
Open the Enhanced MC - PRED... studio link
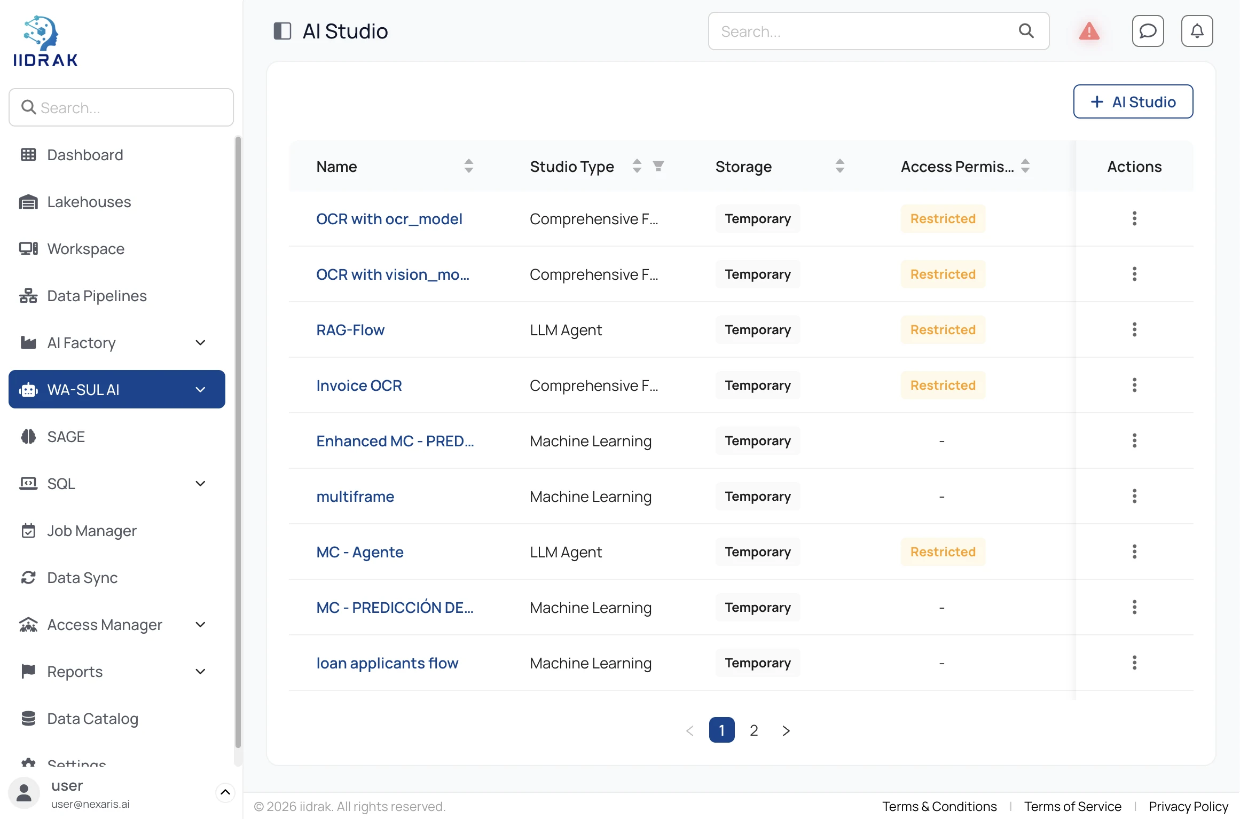point(395,441)
